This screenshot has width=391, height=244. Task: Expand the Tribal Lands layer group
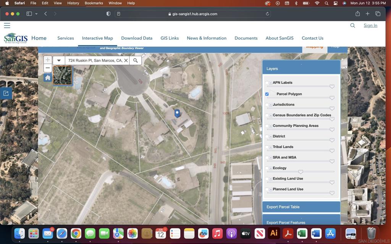[271, 147]
